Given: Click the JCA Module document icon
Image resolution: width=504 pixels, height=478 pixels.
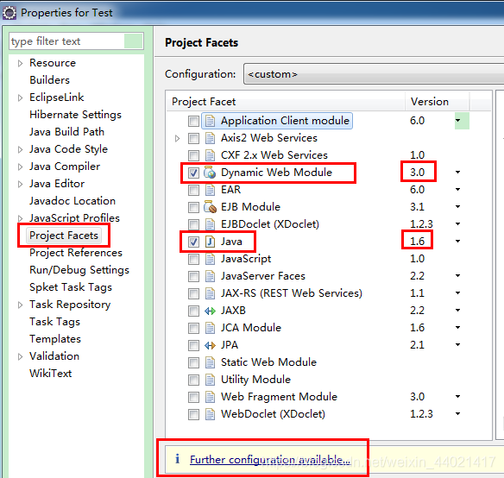Looking at the screenshot, I should click(210, 328).
